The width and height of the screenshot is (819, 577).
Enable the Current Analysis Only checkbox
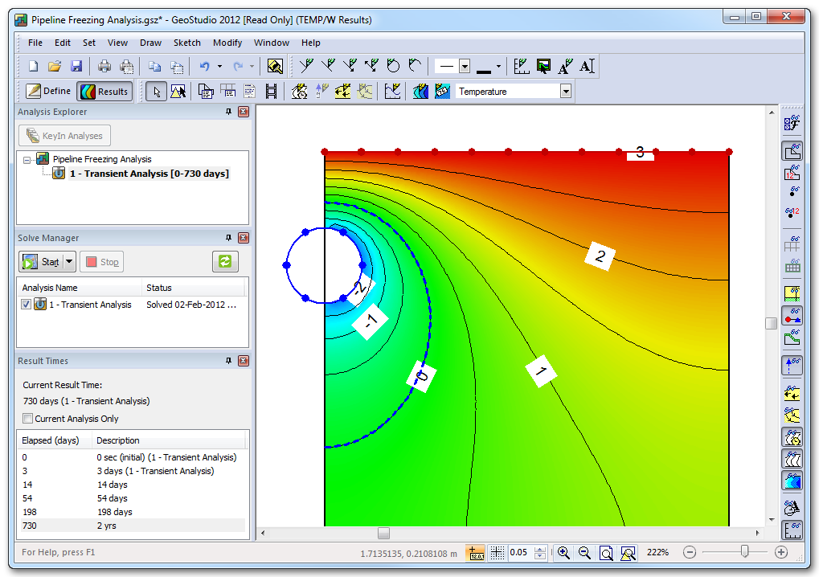point(27,417)
